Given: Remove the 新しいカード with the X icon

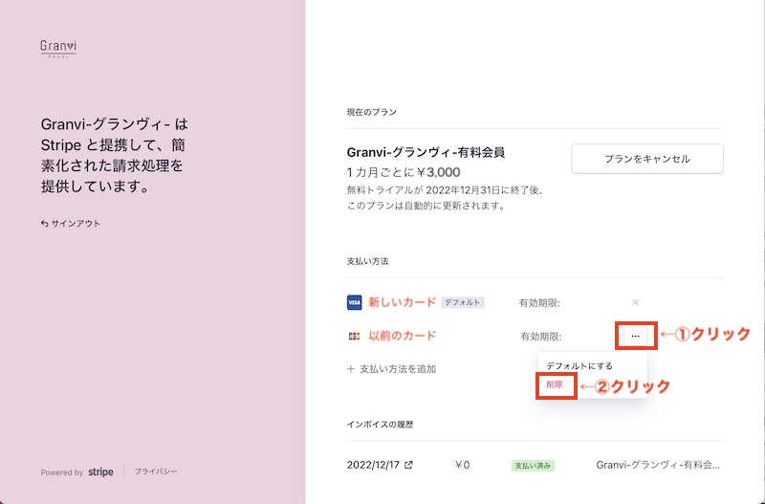Looking at the screenshot, I should tap(635, 302).
